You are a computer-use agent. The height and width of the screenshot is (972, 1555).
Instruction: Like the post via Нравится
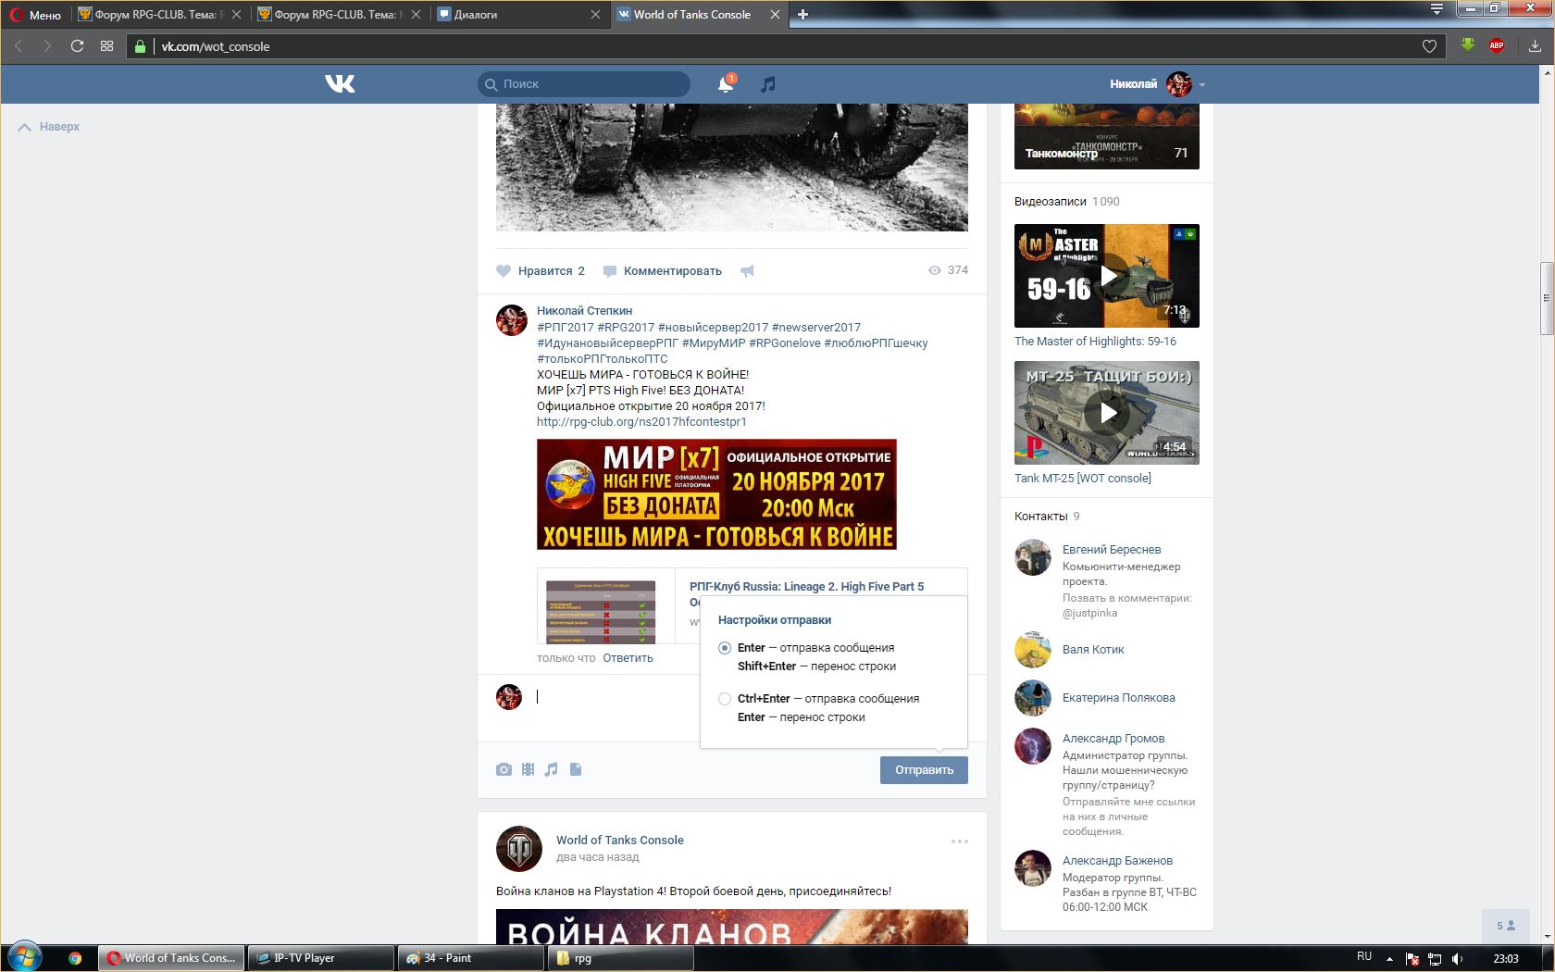[541, 271]
